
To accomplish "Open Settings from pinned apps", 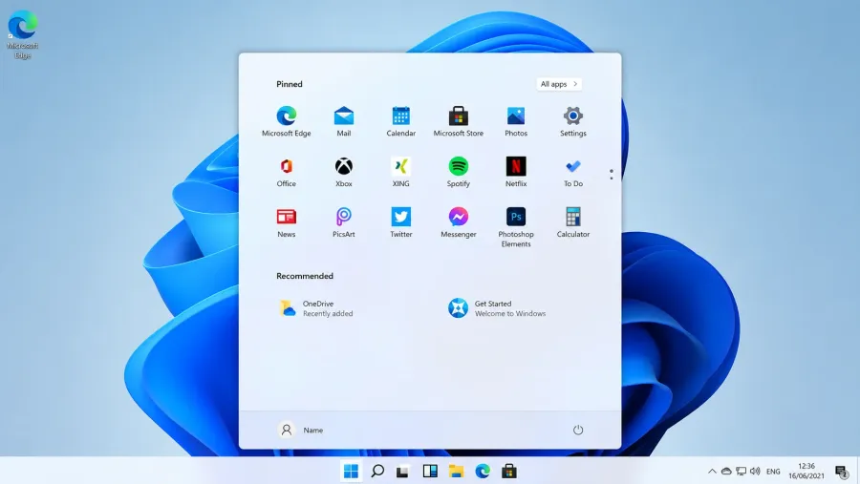I will click(x=573, y=121).
